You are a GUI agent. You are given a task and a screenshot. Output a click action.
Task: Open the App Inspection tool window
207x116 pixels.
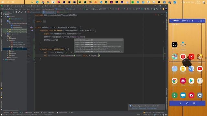click(x=62, y=113)
